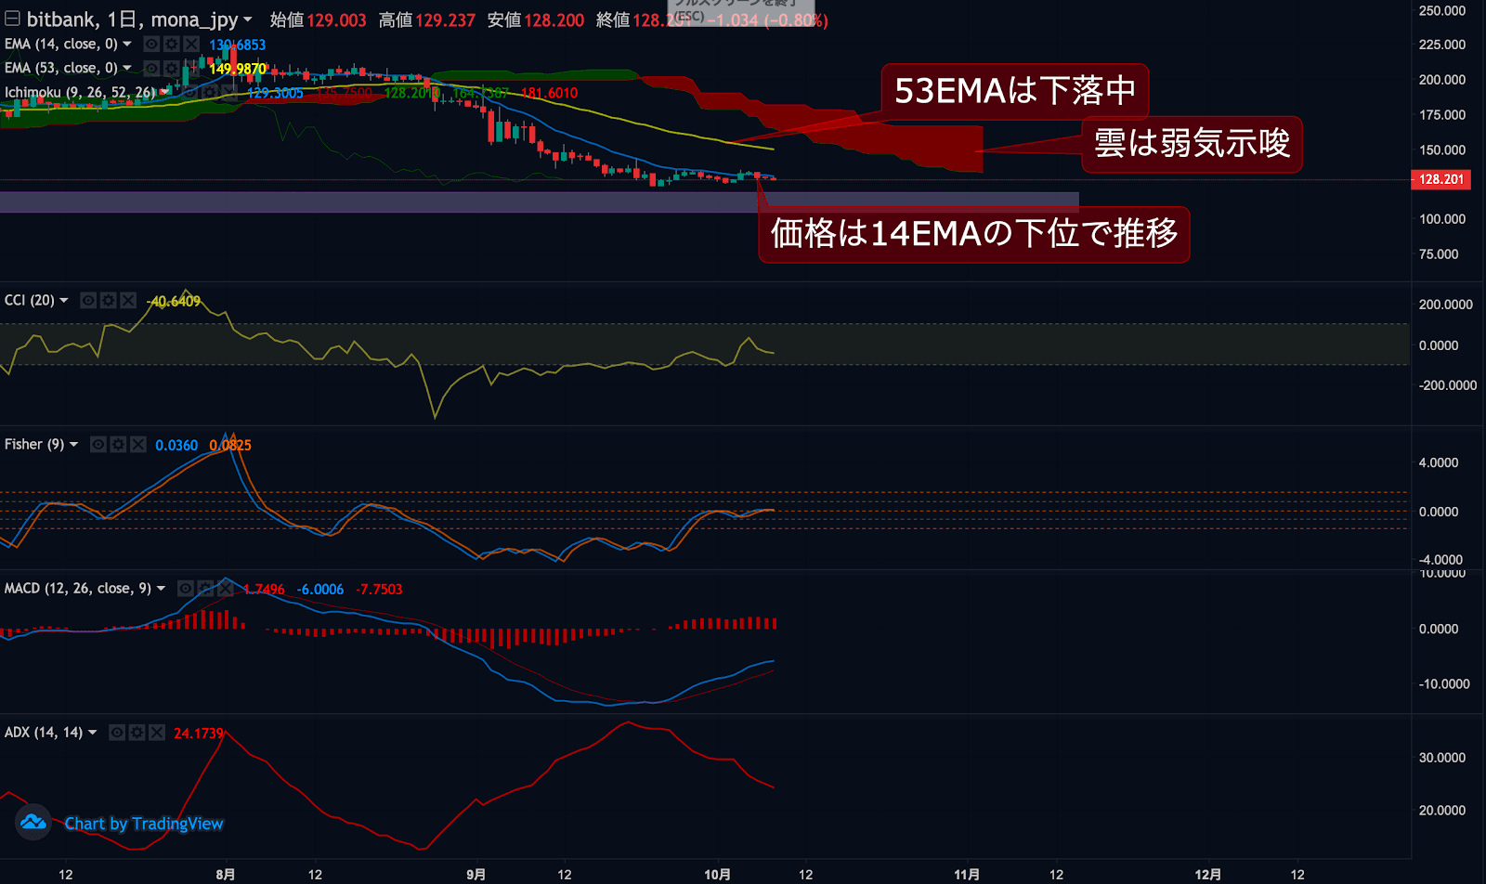1486x884 pixels.
Task: Open the EMA (53, close, 0) dropdown arrow
Action: [127, 68]
